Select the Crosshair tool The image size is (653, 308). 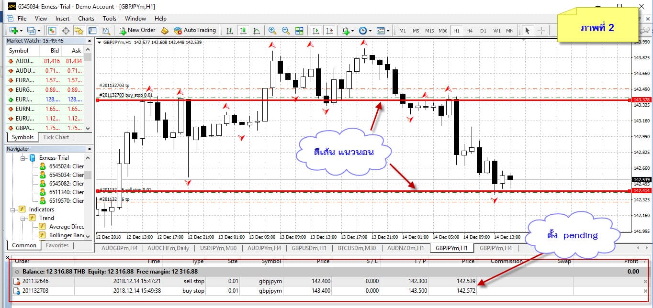point(541,31)
